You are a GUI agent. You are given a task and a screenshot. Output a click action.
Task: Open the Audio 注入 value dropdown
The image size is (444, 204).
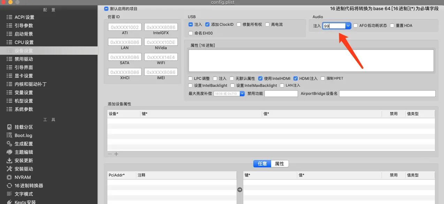(347, 25)
